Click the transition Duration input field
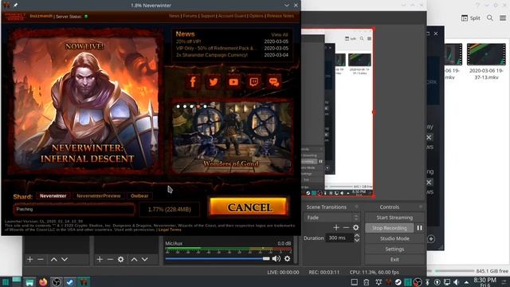510x287 pixels. tap(340, 238)
